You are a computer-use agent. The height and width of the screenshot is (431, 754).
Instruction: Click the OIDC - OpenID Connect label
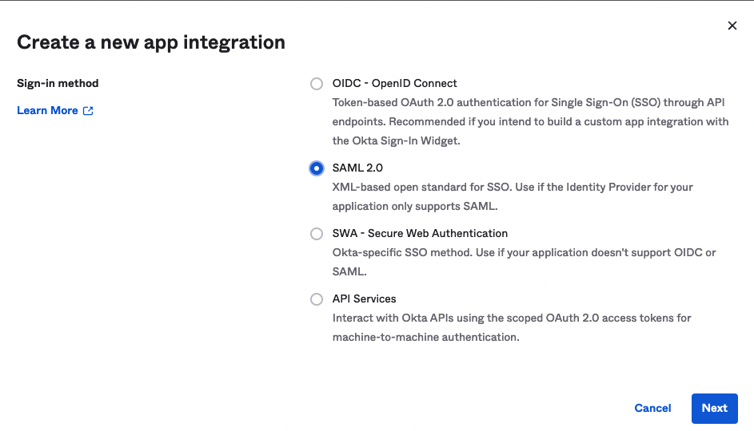394,83
